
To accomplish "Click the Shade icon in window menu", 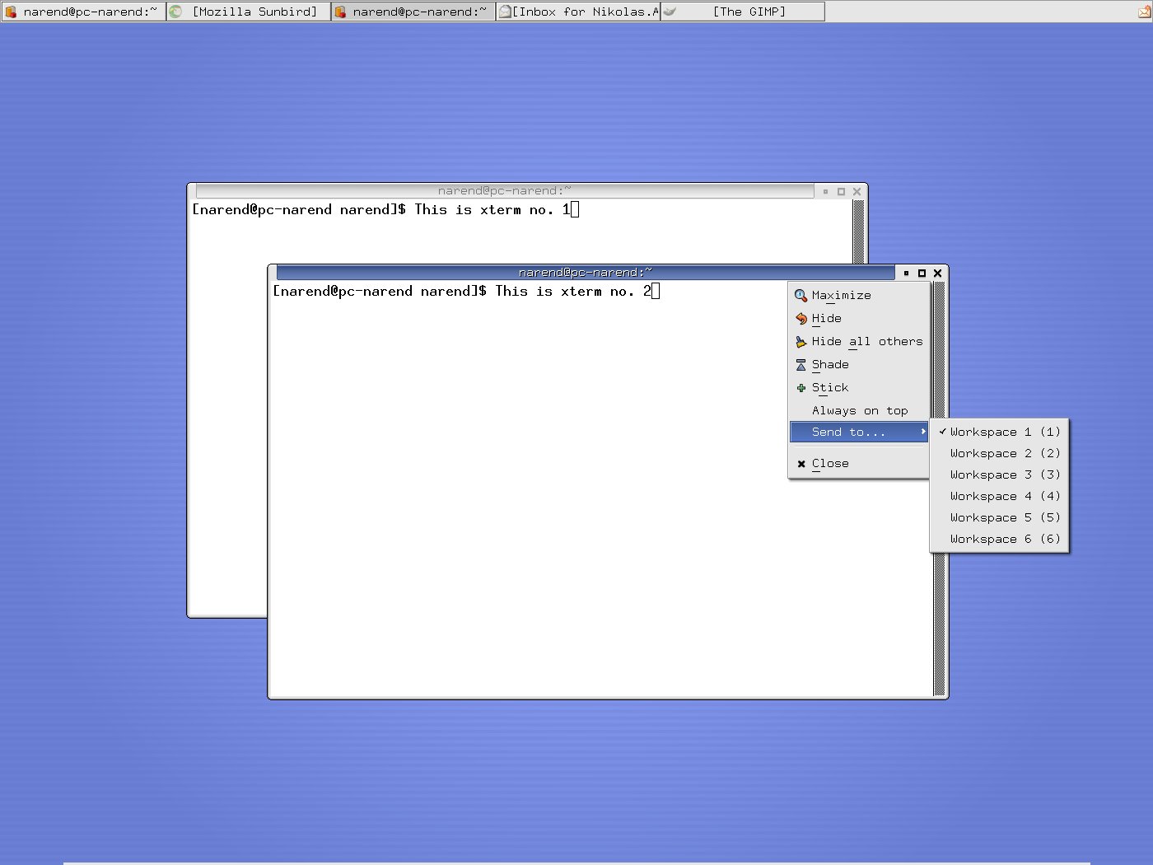I will [x=801, y=365].
